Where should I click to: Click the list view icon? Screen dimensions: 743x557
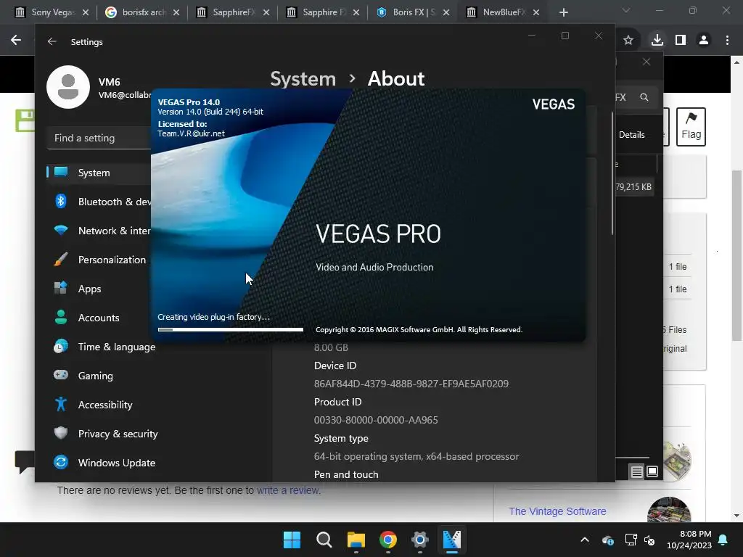[637, 471]
